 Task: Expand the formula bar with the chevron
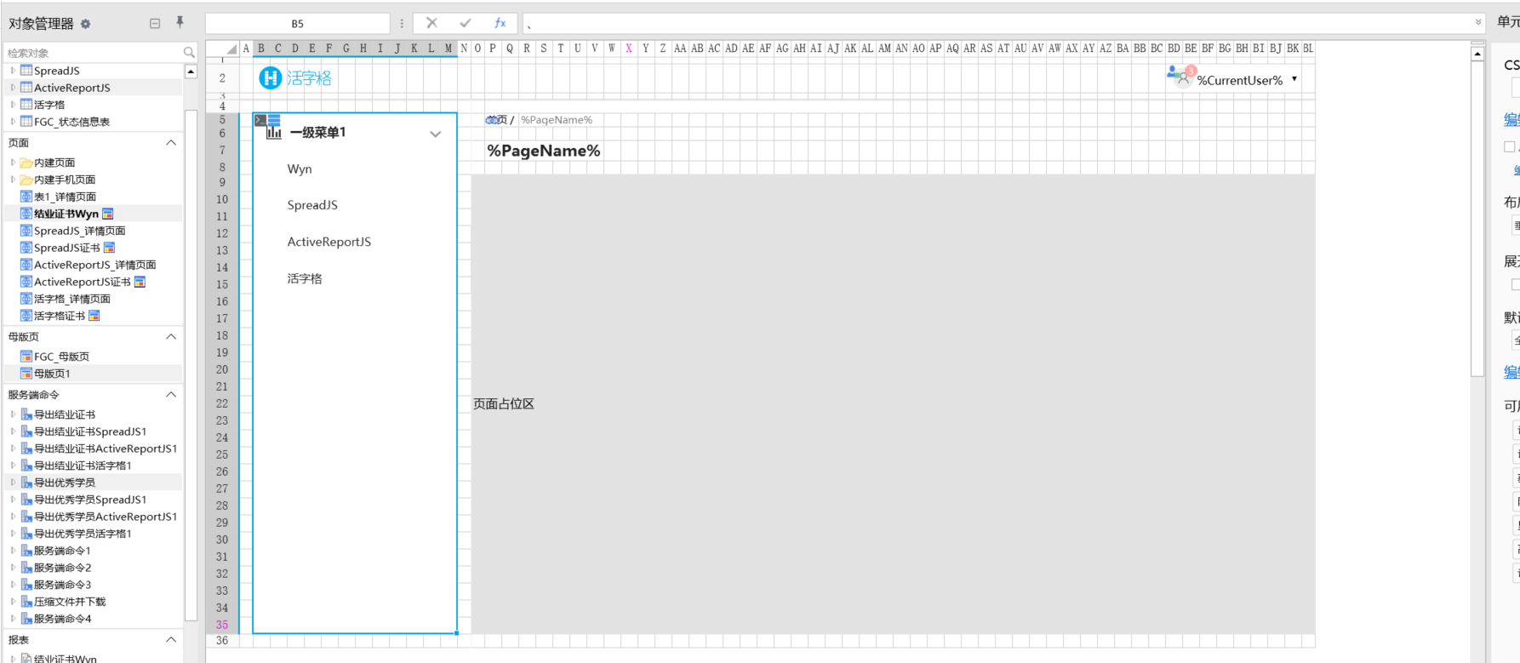click(1478, 23)
